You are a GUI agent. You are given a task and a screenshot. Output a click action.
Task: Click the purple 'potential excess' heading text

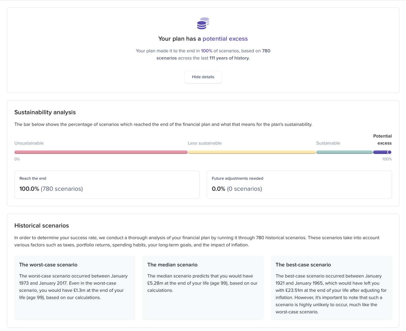tap(225, 39)
